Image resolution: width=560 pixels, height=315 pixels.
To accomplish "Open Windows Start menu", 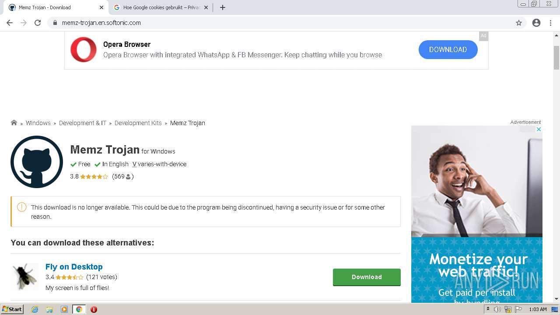I will (x=12, y=309).
